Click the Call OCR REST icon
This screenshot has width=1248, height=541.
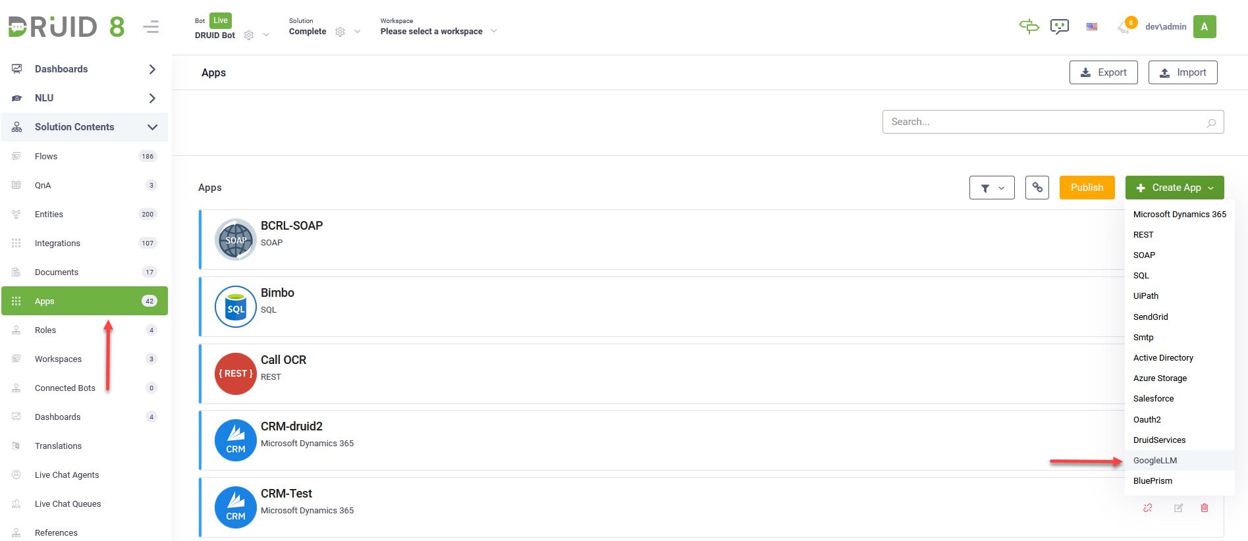[236, 374]
